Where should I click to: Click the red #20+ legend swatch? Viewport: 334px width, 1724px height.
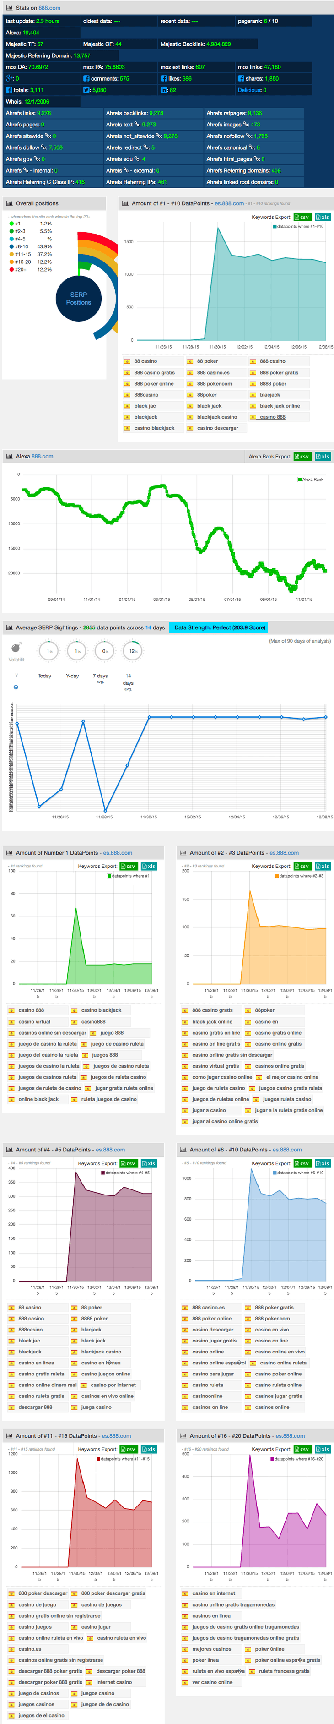pos(11,270)
